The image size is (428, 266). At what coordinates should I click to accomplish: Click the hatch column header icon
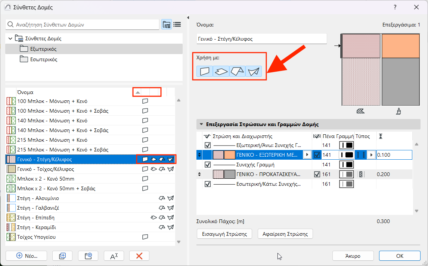317,136
